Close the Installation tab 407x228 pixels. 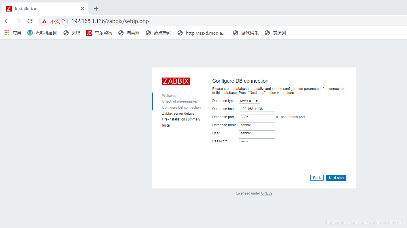[x=83, y=9]
